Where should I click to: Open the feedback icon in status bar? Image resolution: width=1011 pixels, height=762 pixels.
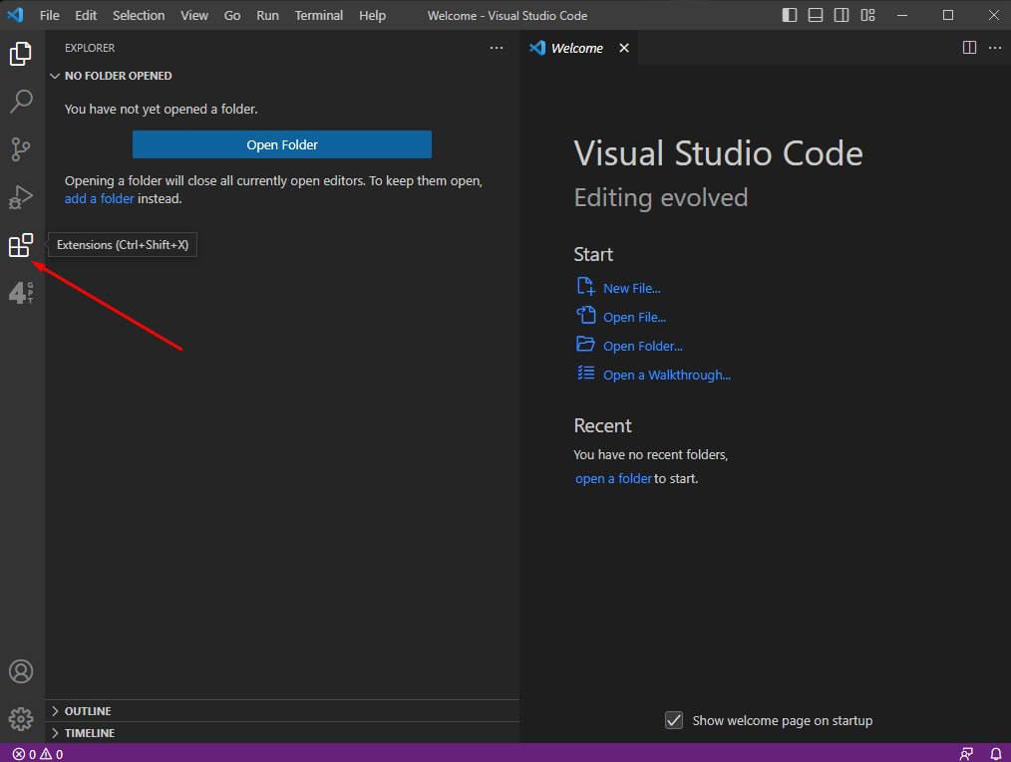point(966,754)
